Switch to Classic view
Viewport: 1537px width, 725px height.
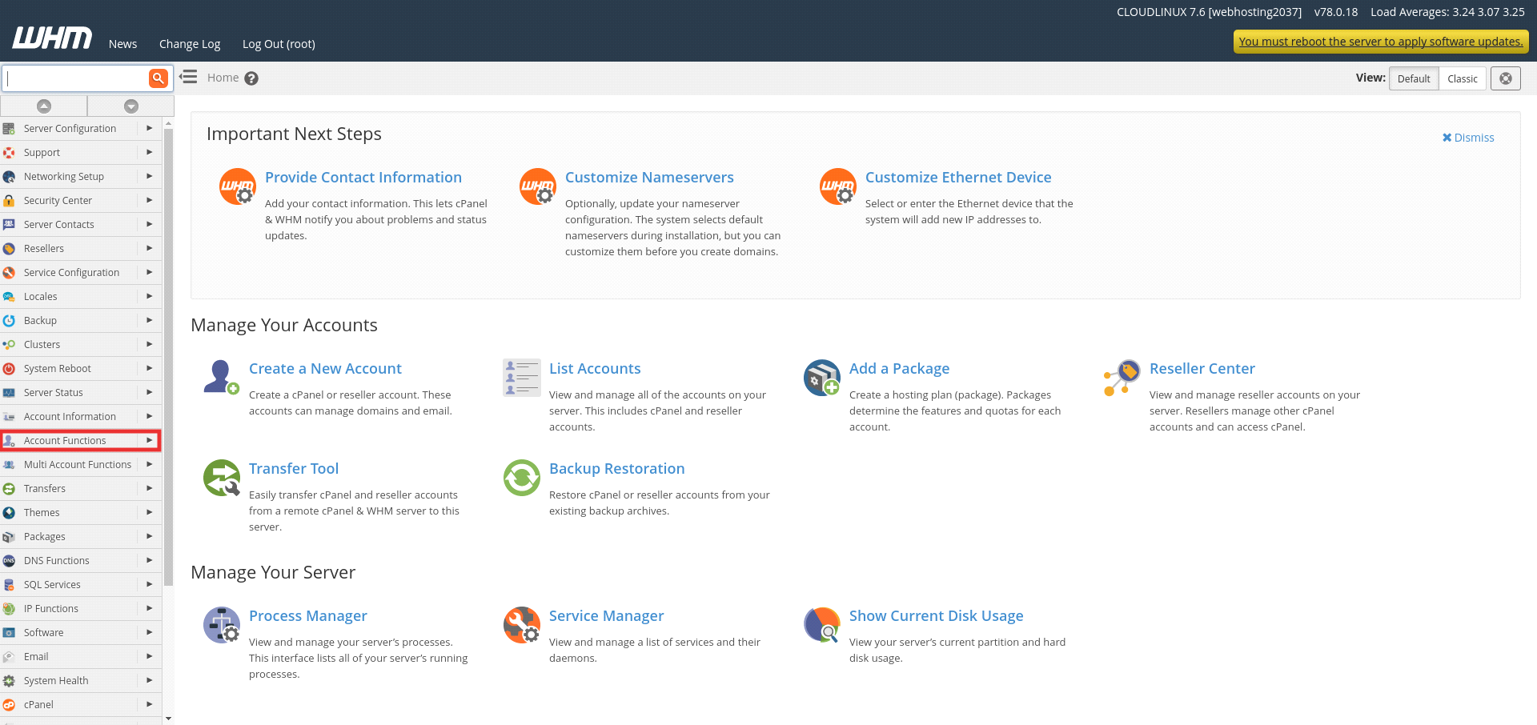(x=1463, y=78)
